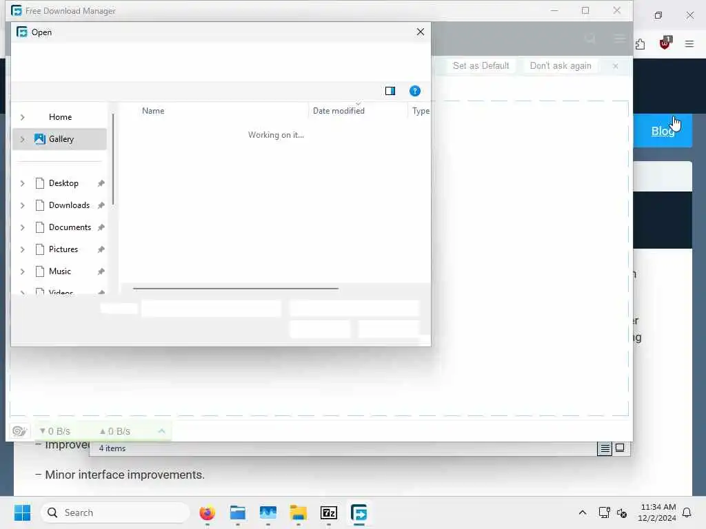Expand the Desktop tree node chevron
Image resolution: width=706 pixels, height=529 pixels.
tap(23, 183)
